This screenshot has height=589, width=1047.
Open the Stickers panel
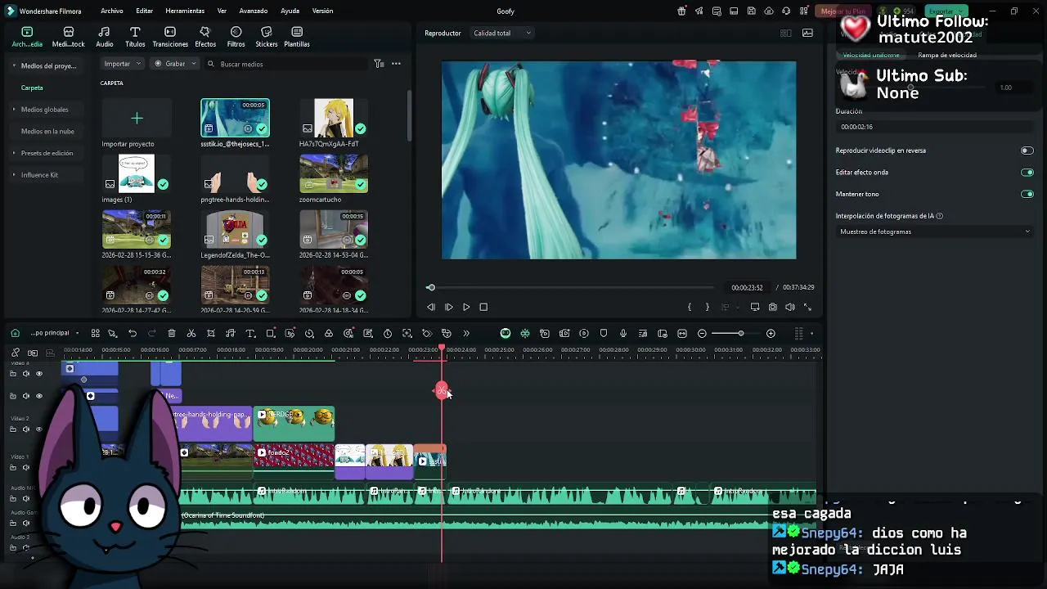pyautogui.click(x=267, y=37)
